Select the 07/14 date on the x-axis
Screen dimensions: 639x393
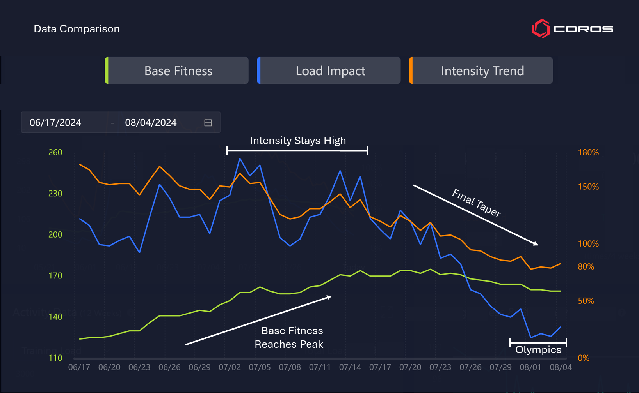tap(350, 367)
